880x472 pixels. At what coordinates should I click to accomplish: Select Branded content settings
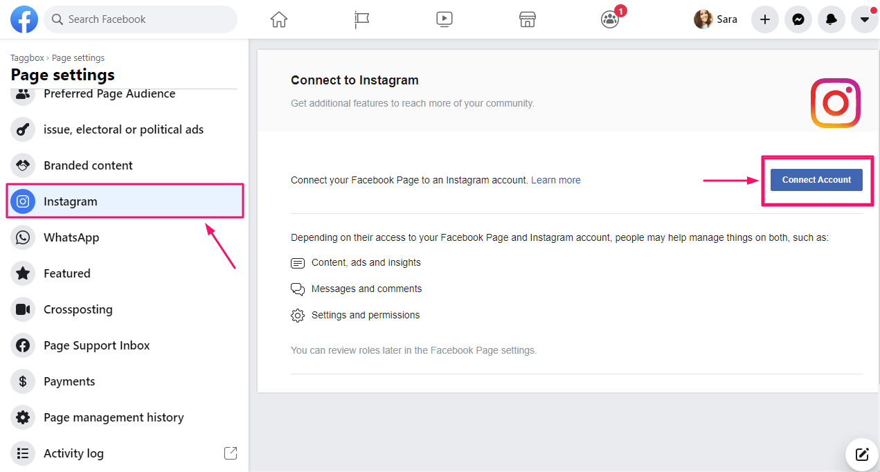click(88, 165)
